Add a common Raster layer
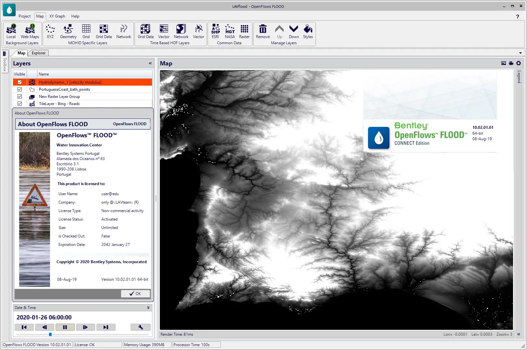The image size is (527, 350). (x=244, y=32)
